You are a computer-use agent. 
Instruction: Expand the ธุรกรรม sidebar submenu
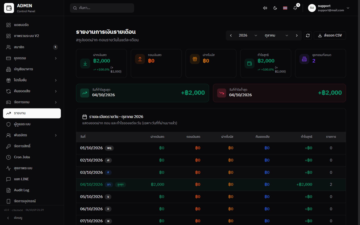(32, 58)
